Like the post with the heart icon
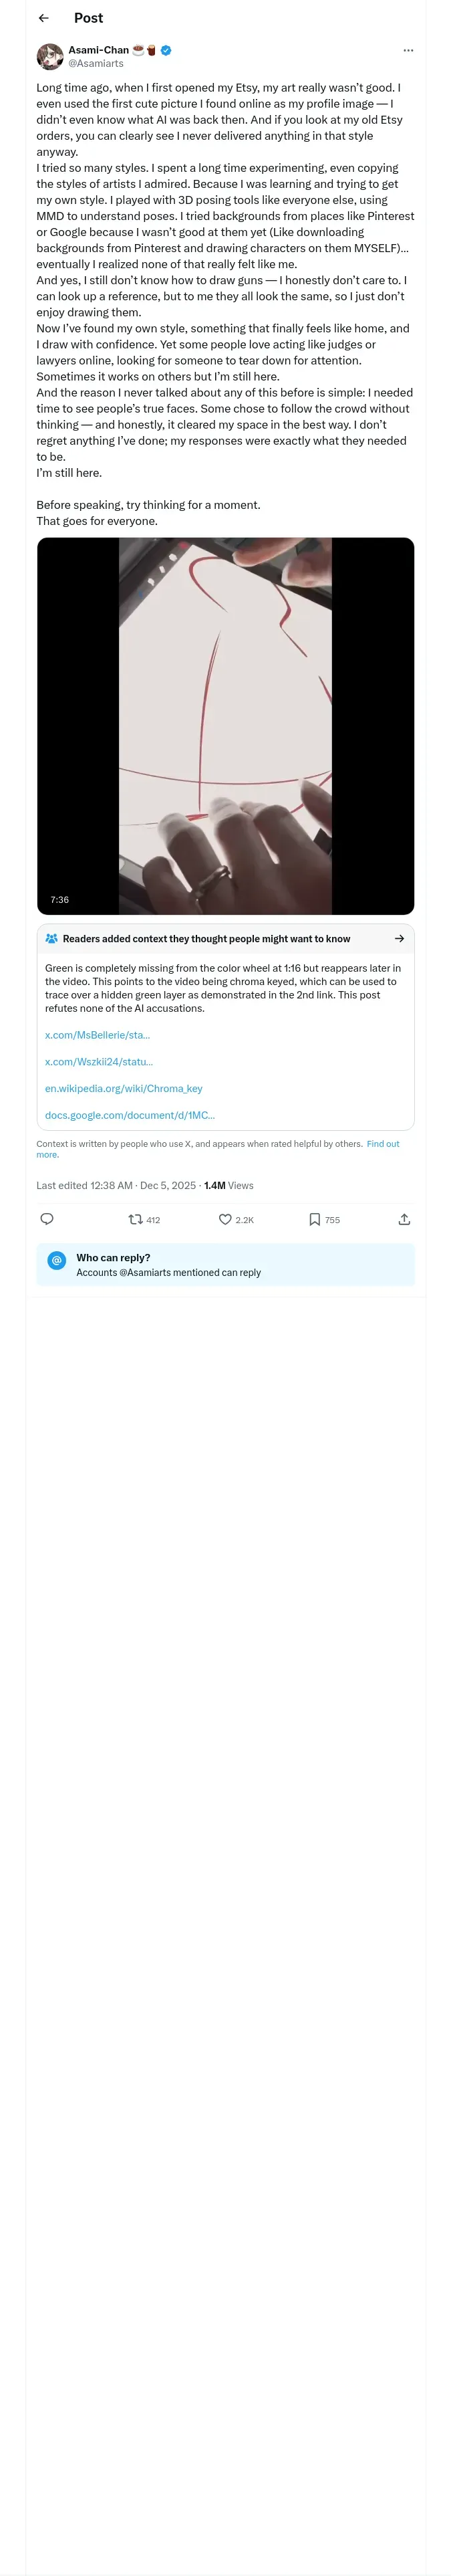The height and width of the screenshot is (2576, 451). coord(226,1219)
